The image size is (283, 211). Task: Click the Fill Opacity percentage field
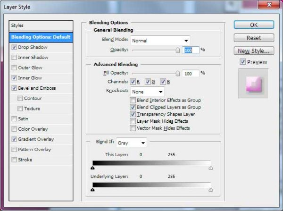(191, 74)
